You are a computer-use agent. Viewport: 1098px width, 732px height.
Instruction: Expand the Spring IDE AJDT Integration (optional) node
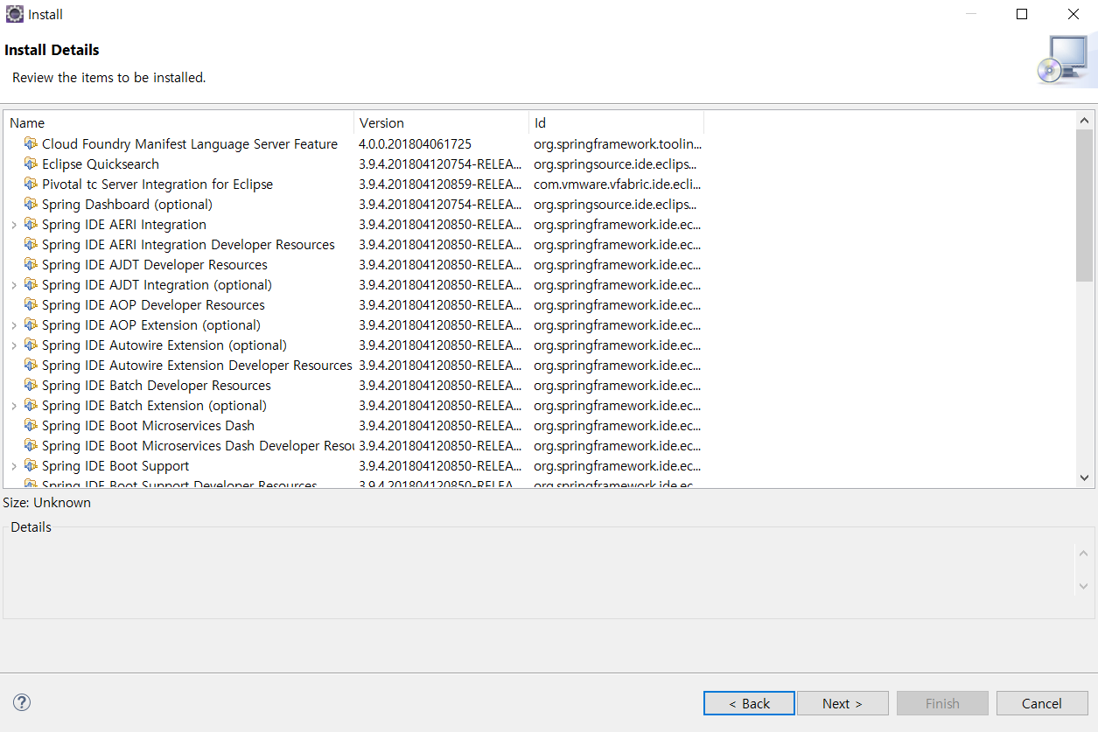point(14,285)
